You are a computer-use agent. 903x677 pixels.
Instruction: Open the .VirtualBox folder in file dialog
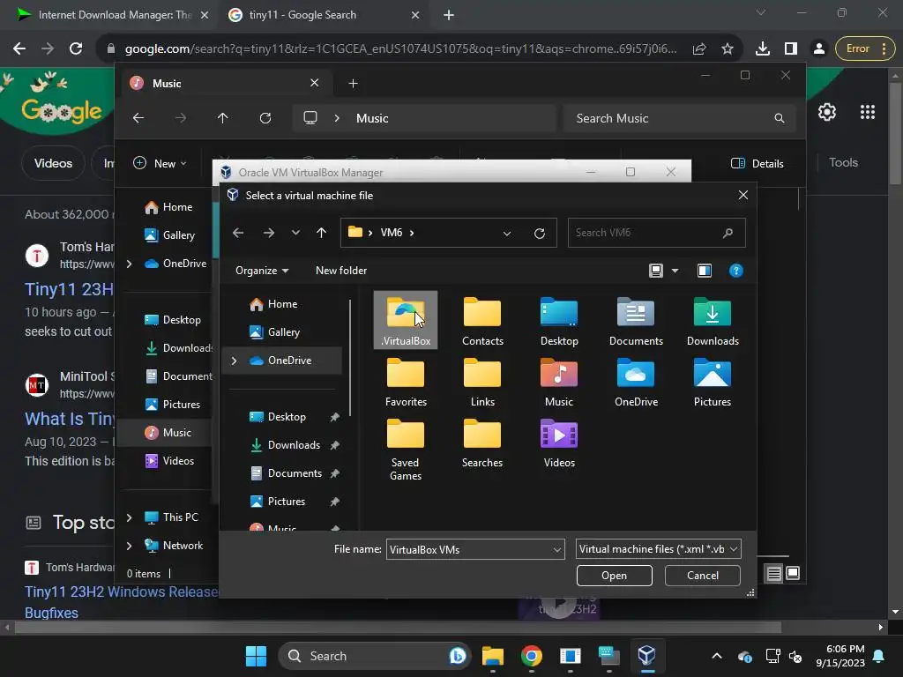click(406, 320)
